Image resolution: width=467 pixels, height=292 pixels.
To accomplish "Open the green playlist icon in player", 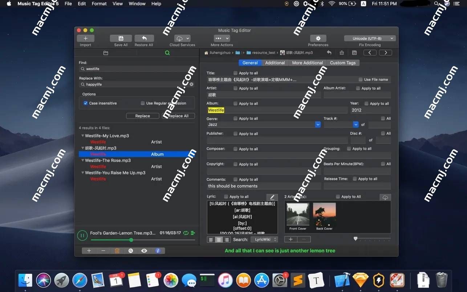I will click(193, 233).
